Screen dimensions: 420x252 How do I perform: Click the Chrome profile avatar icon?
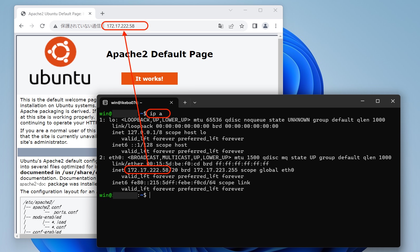coord(265,26)
